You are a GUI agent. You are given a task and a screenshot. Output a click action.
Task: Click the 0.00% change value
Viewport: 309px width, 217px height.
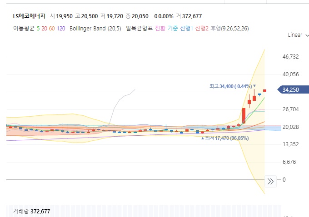click(166, 16)
